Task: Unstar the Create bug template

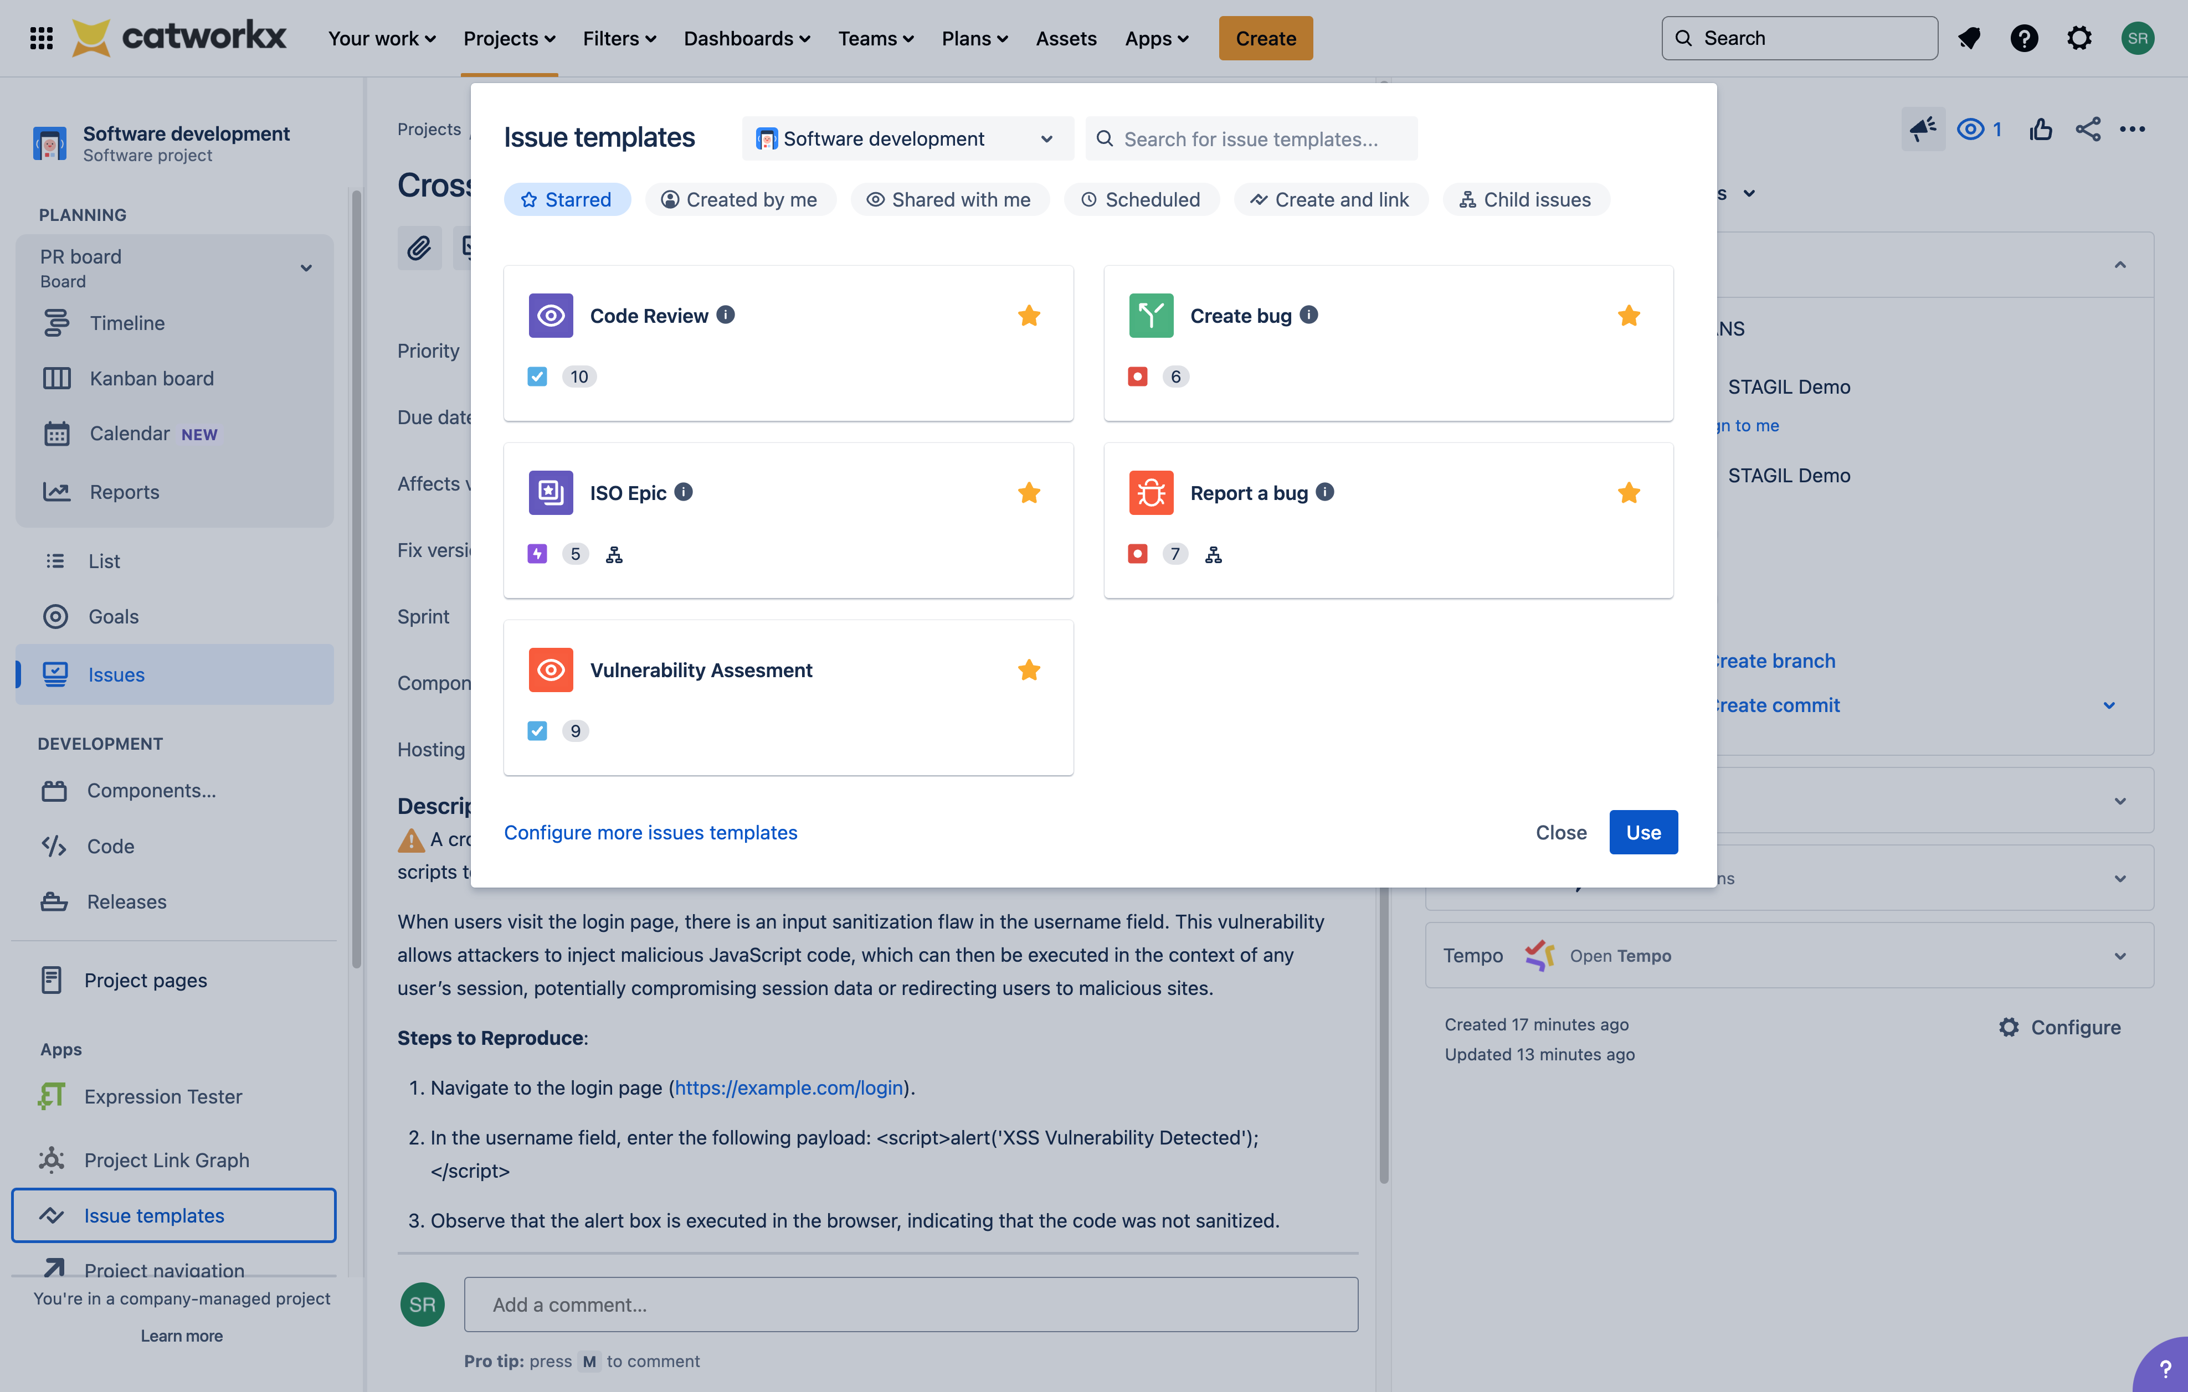Action: 1629,315
